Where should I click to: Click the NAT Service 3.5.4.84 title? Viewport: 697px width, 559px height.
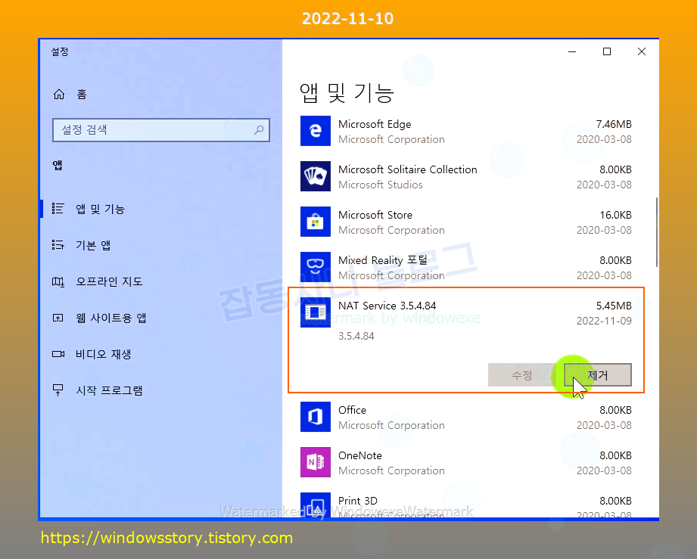pyautogui.click(x=387, y=306)
